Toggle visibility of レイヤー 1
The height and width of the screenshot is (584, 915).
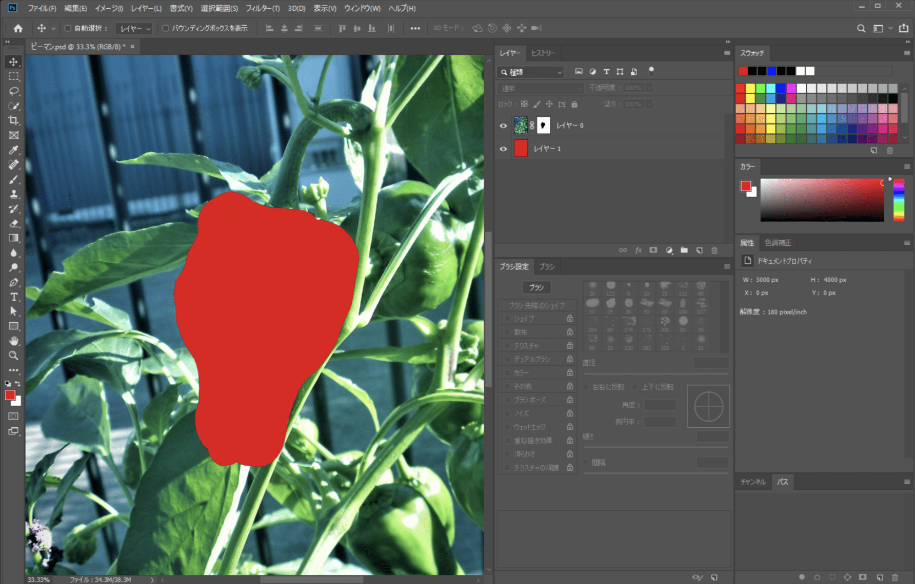coord(503,149)
